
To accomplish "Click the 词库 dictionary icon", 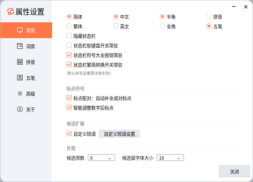I will (20, 46).
